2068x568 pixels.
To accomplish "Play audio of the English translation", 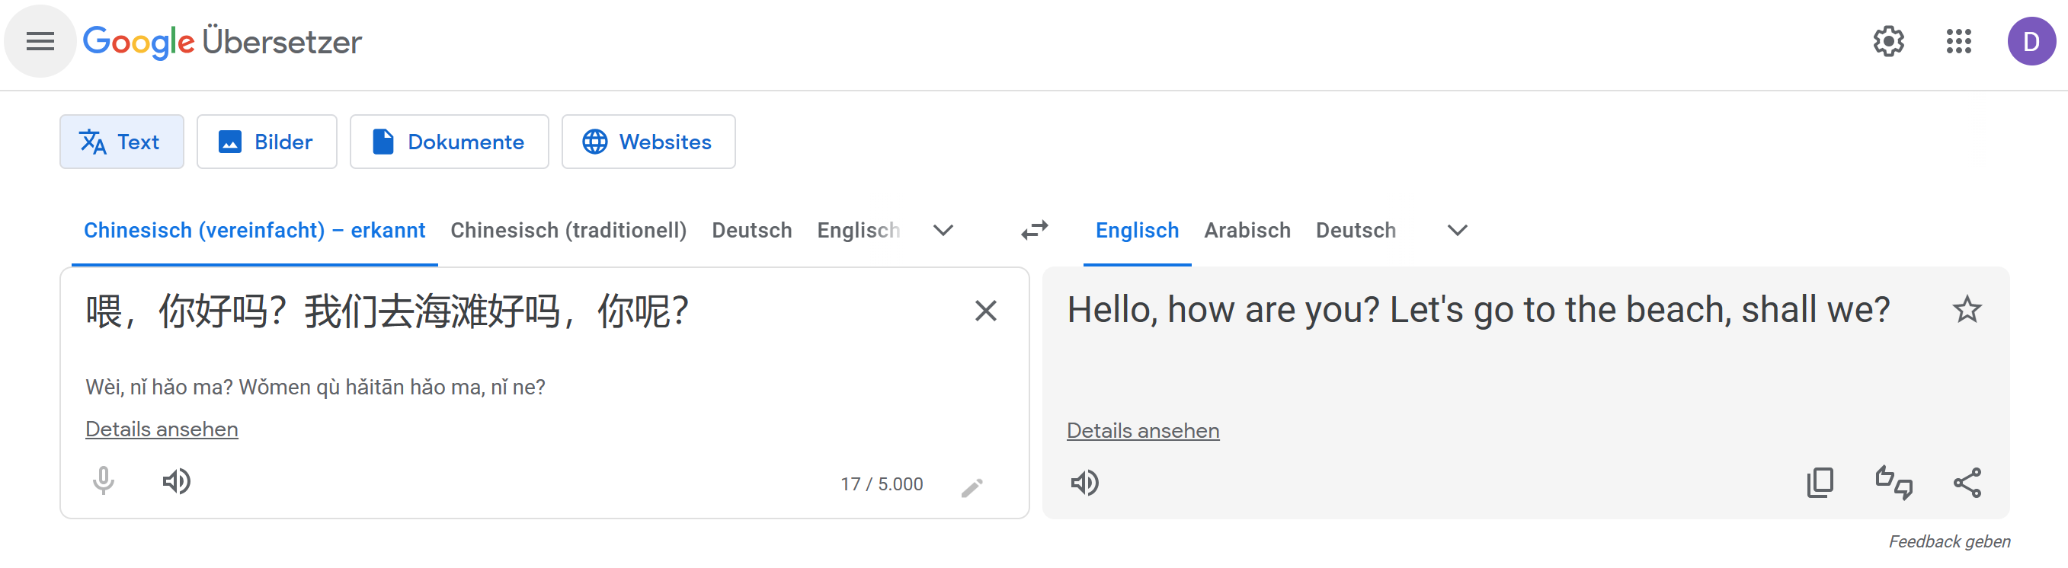I will [1086, 482].
